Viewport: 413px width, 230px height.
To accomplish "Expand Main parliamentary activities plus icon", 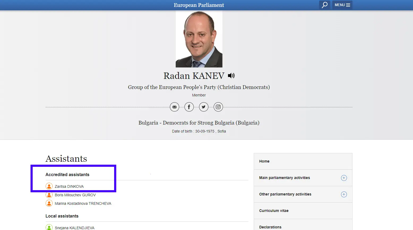I will pyautogui.click(x=344, y=178).
